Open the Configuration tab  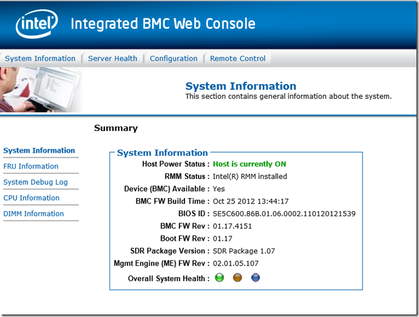coord(174,58)
